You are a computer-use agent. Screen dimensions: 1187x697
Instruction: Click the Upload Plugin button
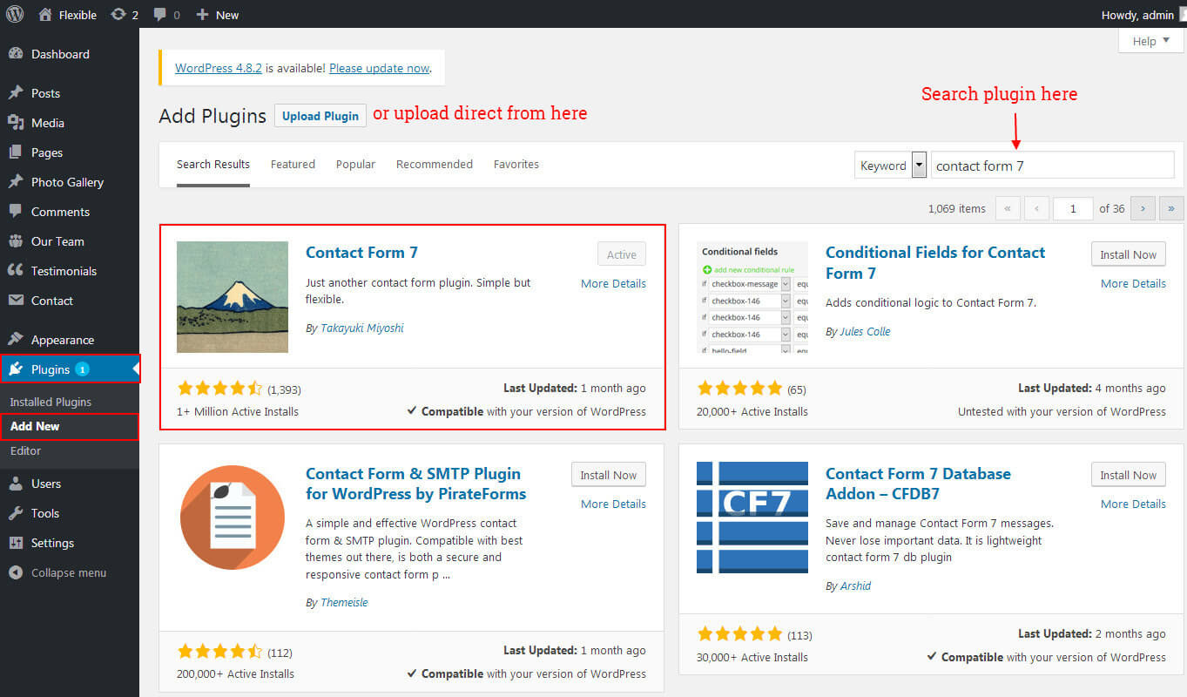320,116
